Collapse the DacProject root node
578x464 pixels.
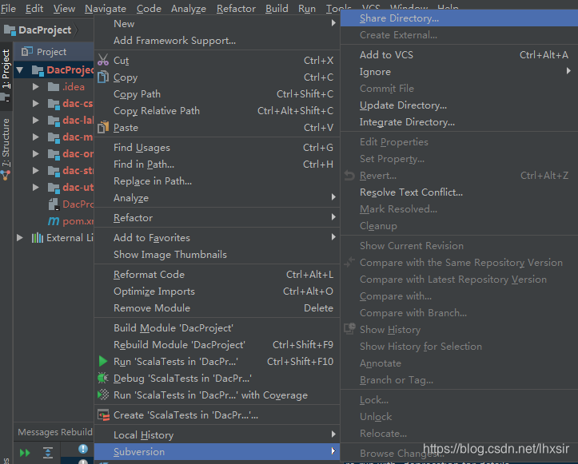click(19, 69)
